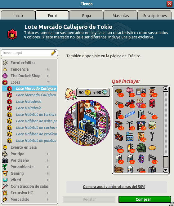This screenshot has width=174, height=206.
Task: Click the blue HABBO sign item icon
Action: (130, 114)
